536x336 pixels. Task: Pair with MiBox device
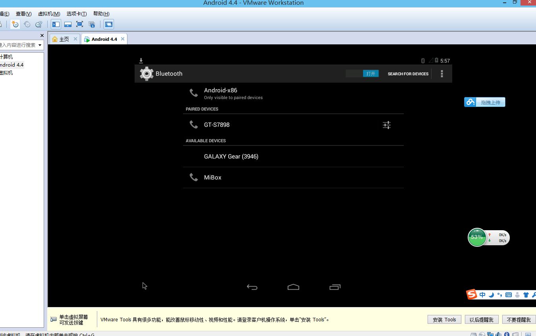[x=293, y=178]
